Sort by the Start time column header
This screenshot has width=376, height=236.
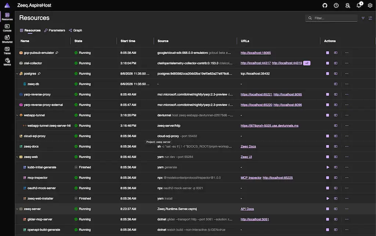(x=128, y=41)
